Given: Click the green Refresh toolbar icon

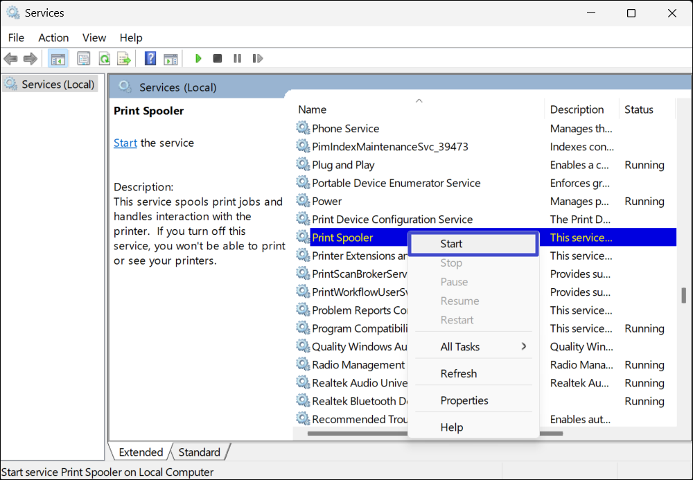Looking at the screenshot, I should pyautogui.click(x=104, y=59).
